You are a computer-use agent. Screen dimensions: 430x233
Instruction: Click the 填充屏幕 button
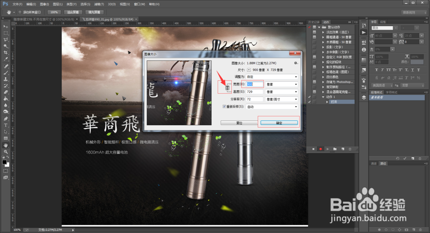(x=94, y=12)
